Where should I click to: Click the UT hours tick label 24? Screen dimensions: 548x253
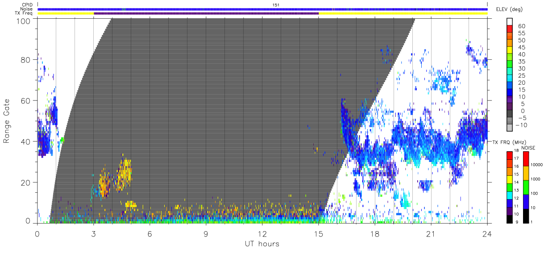pyautogui.click(x=487, y=233)
